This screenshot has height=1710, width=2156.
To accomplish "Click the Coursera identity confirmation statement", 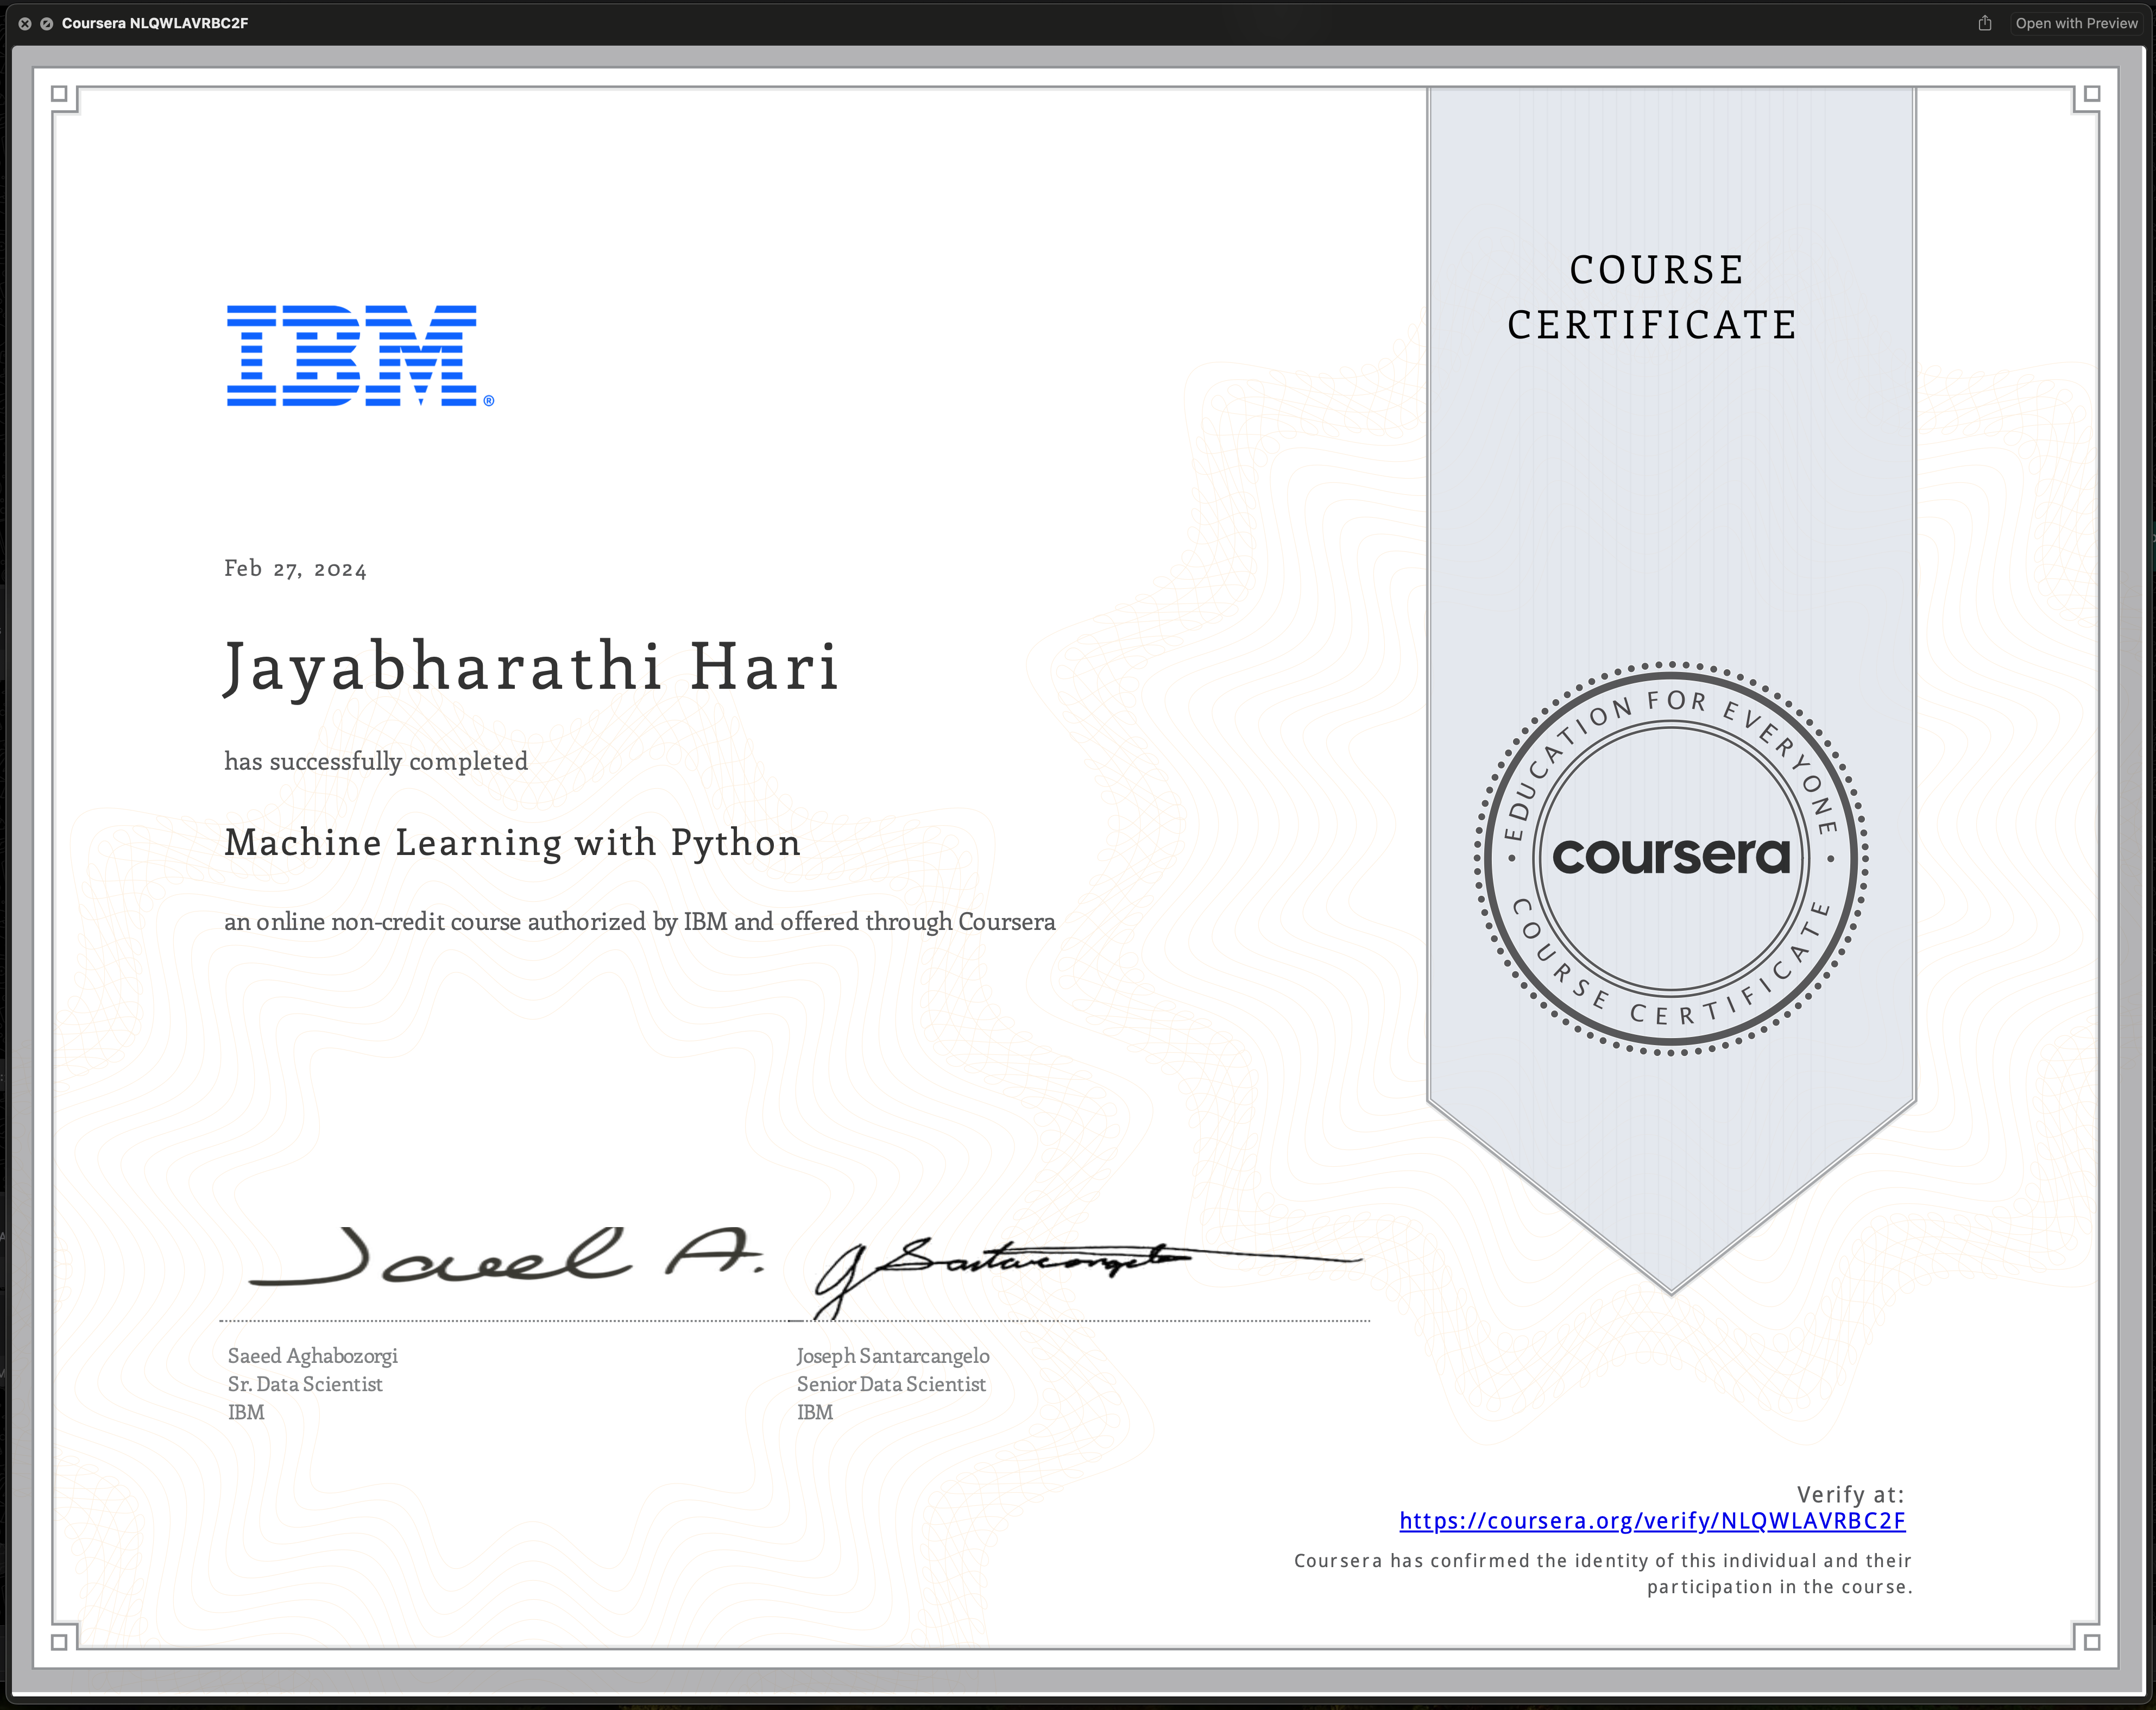I will click(x=1603, y=1574).
